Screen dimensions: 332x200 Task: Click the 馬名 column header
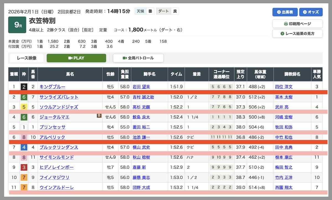click(x=70, y=74)
